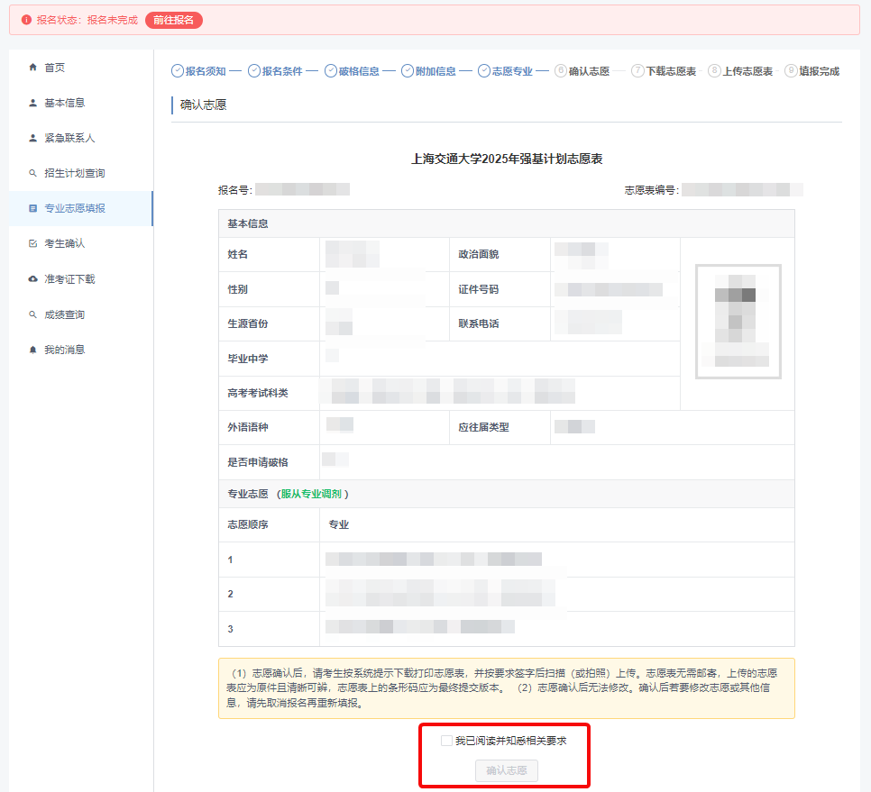871x792 pixels.
Task: Go to the 附加信息 step
Action: (x=435, y=71)
